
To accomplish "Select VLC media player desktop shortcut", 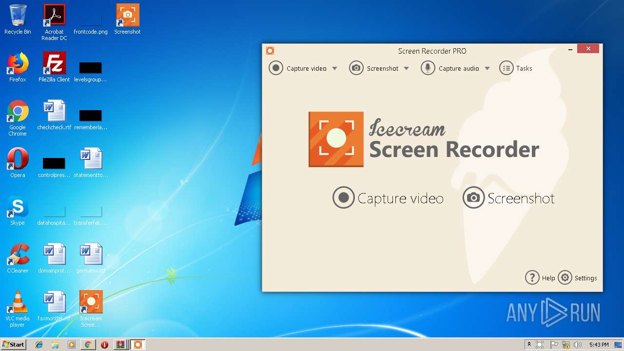I will click(x=18, y=309).
